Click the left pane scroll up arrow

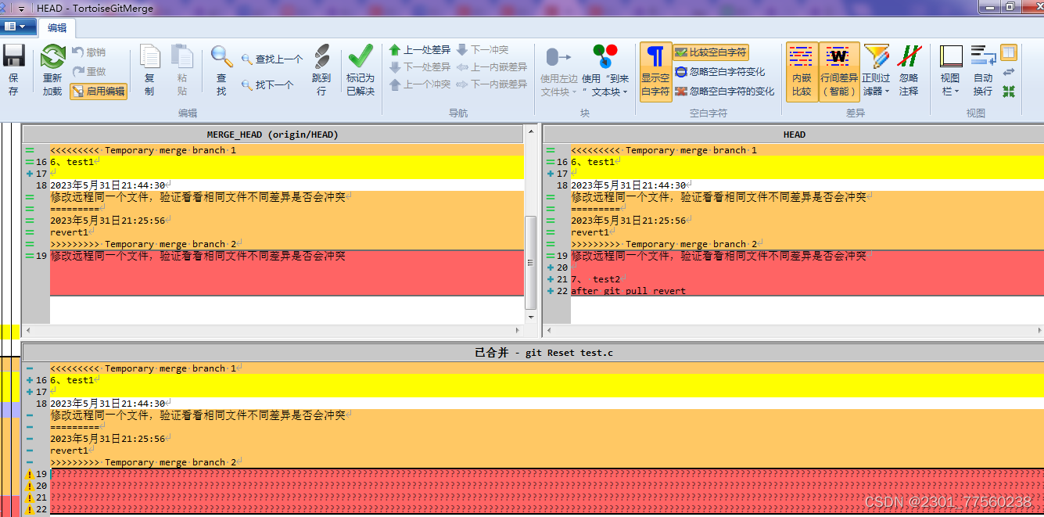[531, 132]
